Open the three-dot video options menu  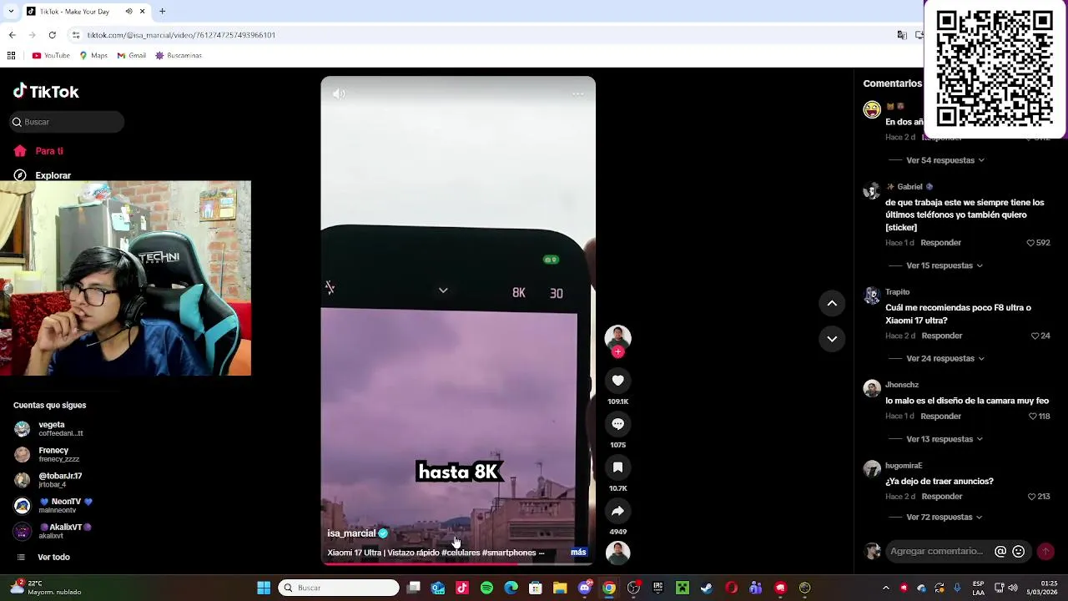tap(577, 93)
